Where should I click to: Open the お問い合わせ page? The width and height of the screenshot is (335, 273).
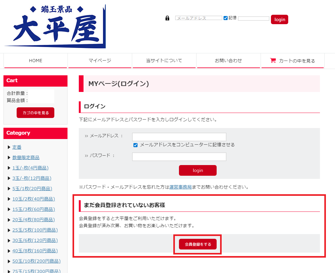pyautogui.click(x=228, y=61)
